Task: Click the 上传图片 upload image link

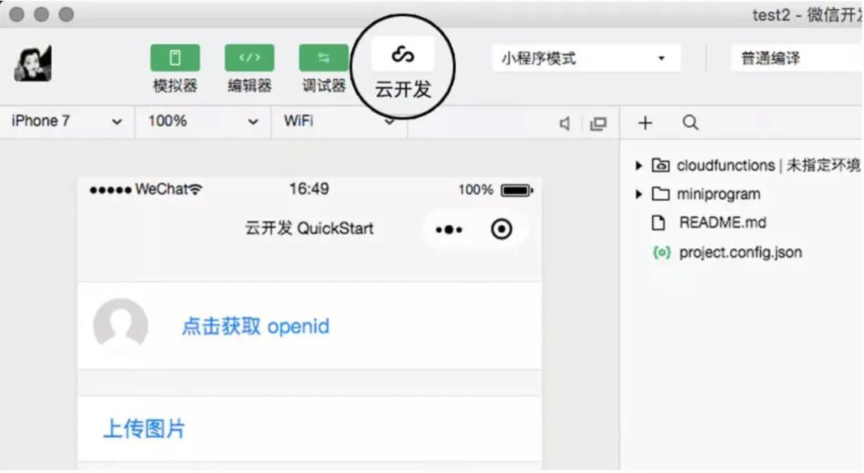Action: [142, 429]
